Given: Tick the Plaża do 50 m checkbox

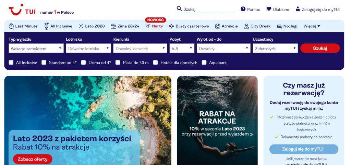Looking at the screenshot, I should [118, 63].
